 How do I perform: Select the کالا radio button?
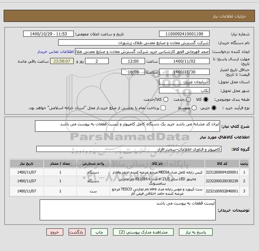[x=206, y=99]
